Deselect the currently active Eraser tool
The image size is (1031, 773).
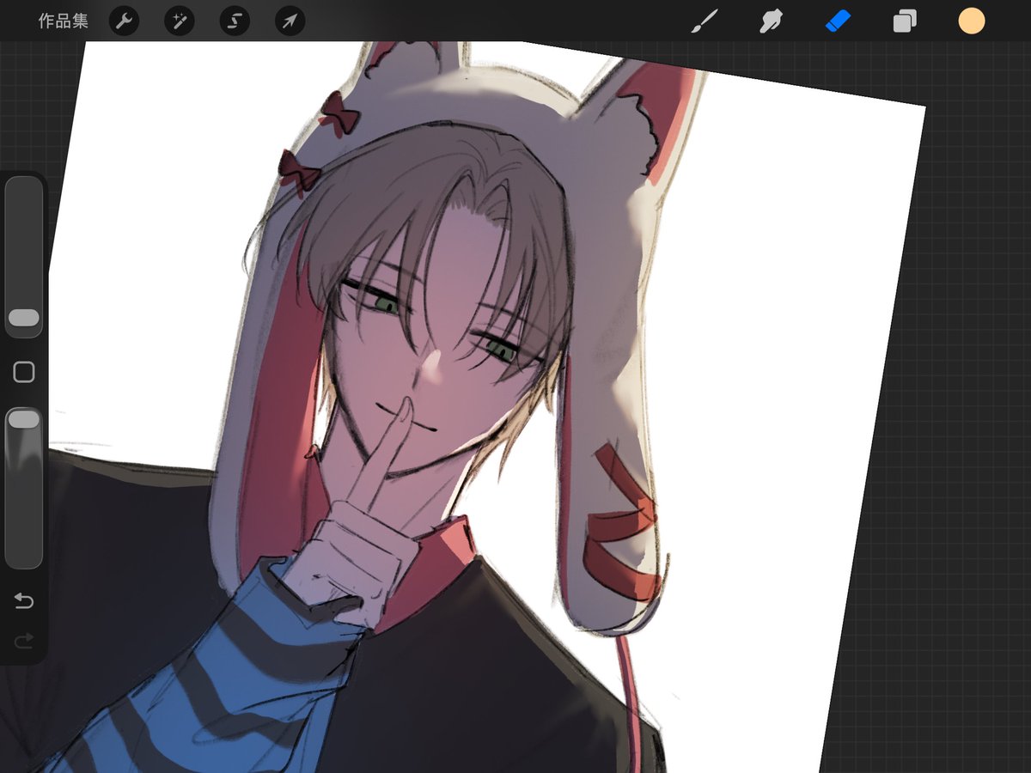[x=838, y=21]
